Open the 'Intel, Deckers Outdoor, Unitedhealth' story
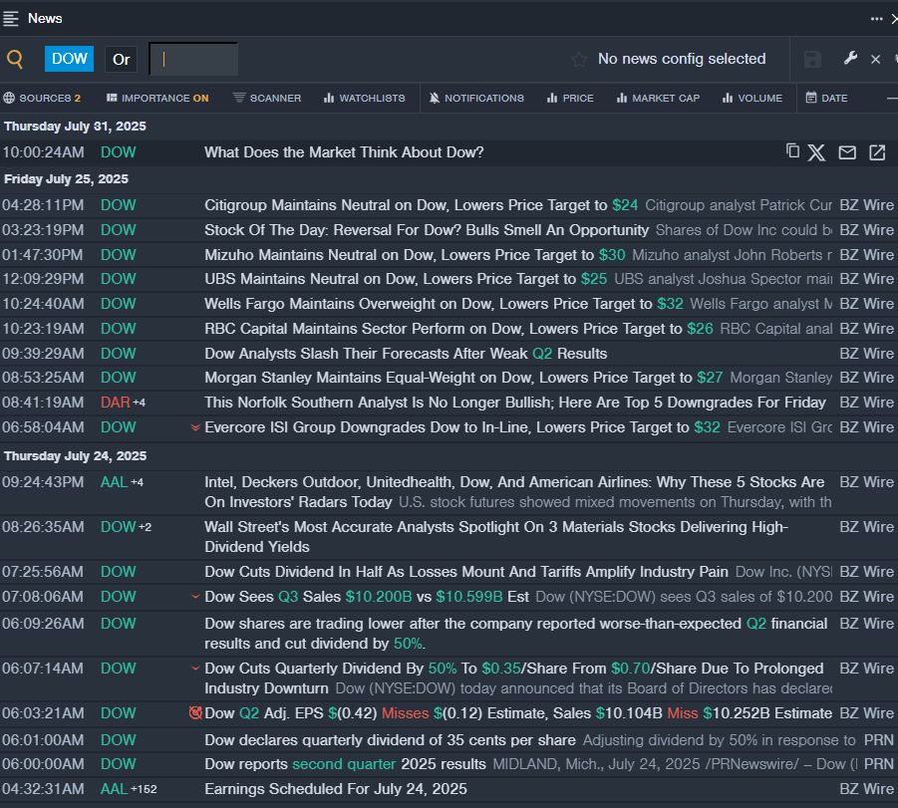The image size is (898, 808). point(514,492)
